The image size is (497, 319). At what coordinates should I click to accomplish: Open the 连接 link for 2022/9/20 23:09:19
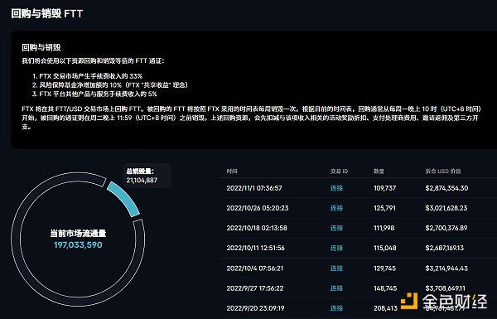tap(336, 308)
